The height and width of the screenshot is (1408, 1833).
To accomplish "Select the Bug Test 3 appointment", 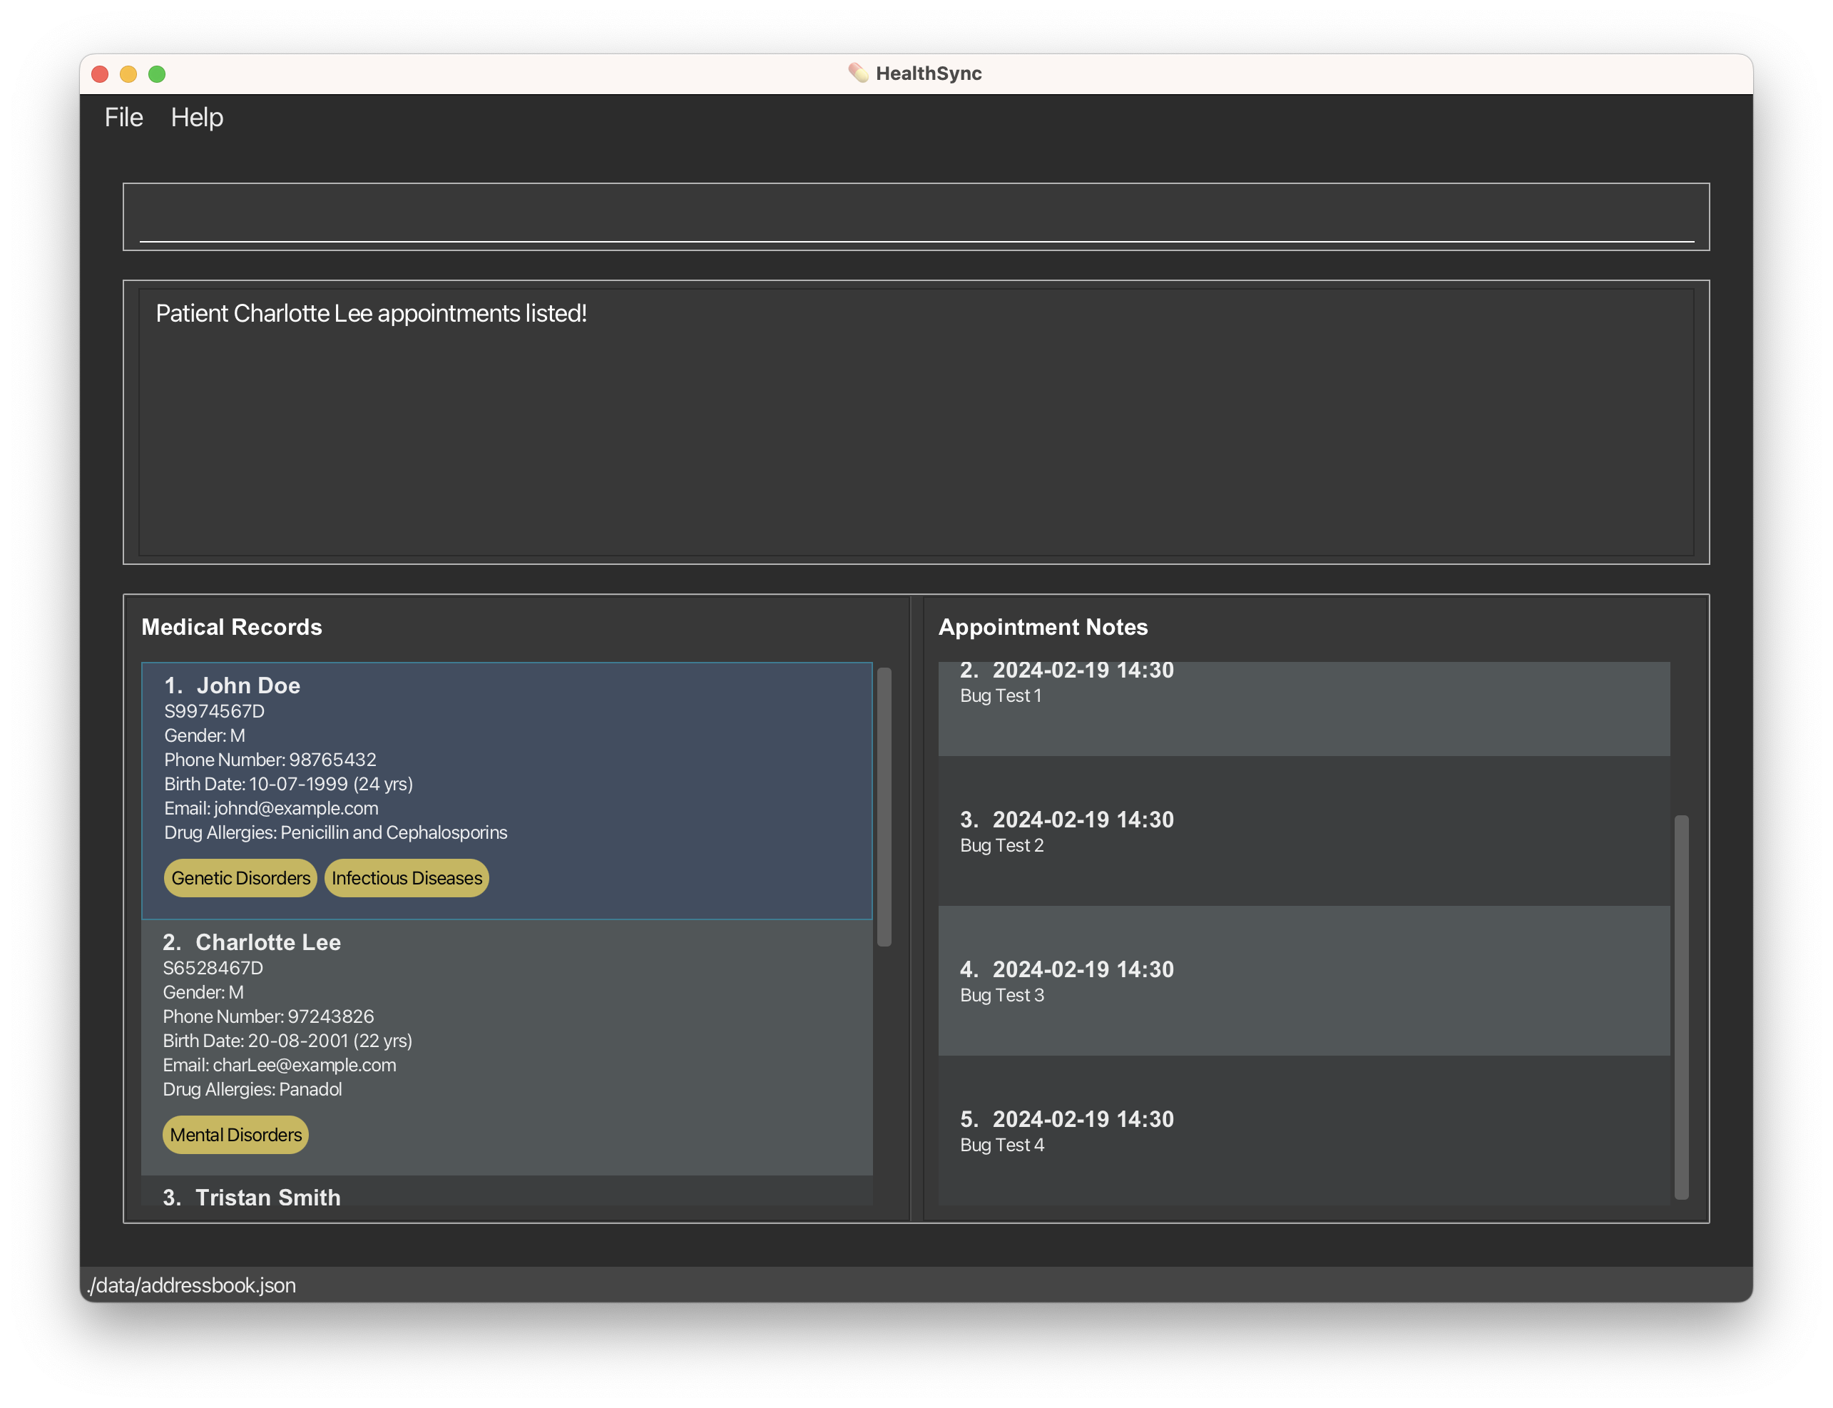I will (1303, 981).
